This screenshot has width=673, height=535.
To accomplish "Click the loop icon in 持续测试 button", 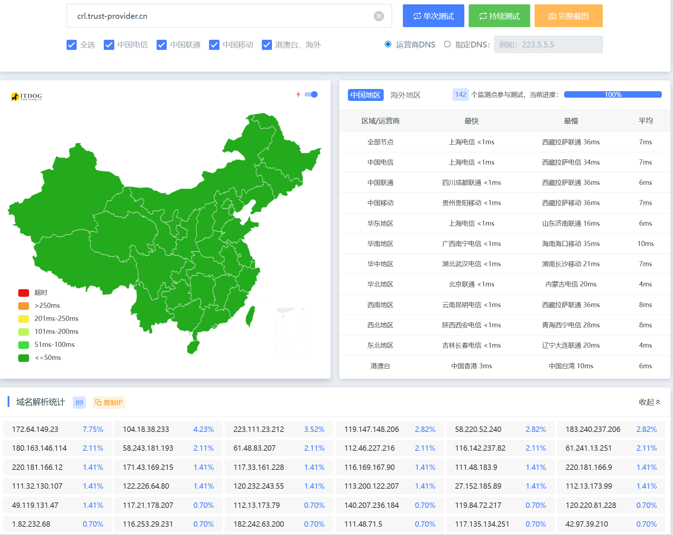I will (483, 16).
